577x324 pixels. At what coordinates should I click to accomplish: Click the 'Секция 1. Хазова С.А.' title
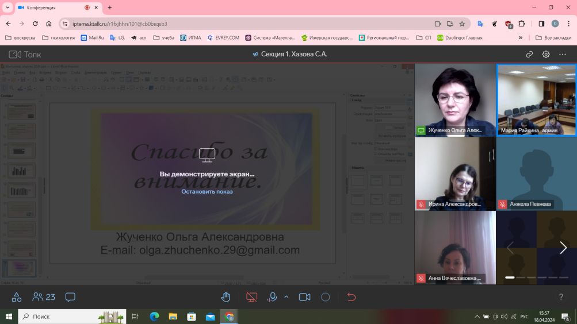(x=294, y=54)
